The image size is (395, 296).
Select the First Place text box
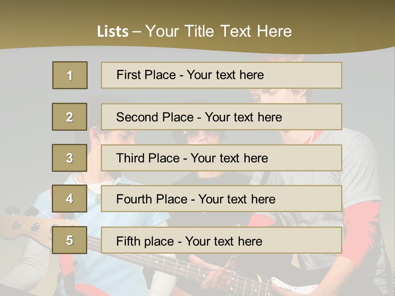[221, 75]
